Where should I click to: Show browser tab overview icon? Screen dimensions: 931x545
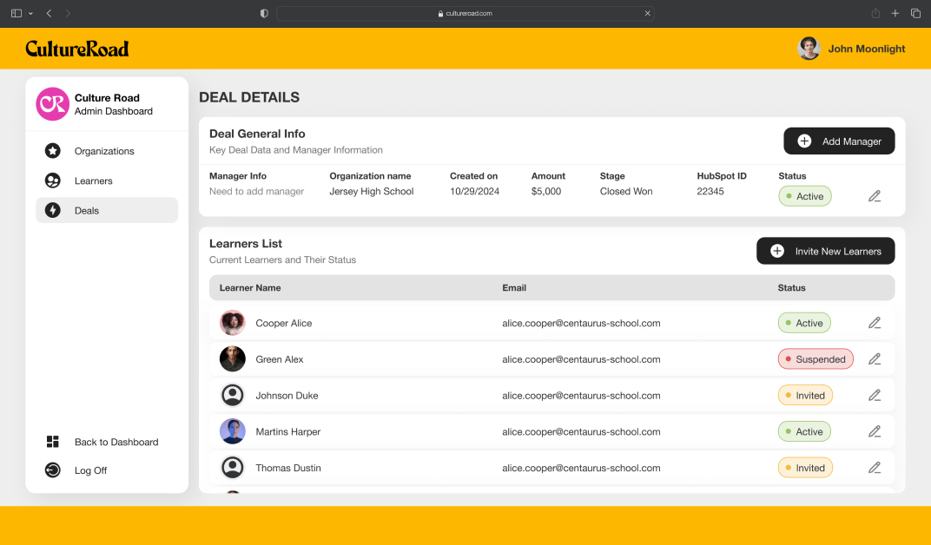point(915,13)
